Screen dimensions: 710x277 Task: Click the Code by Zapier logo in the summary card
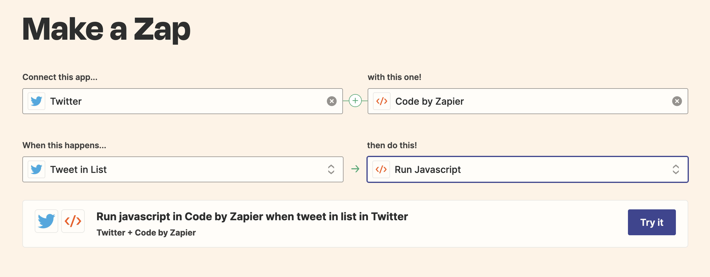73,221
